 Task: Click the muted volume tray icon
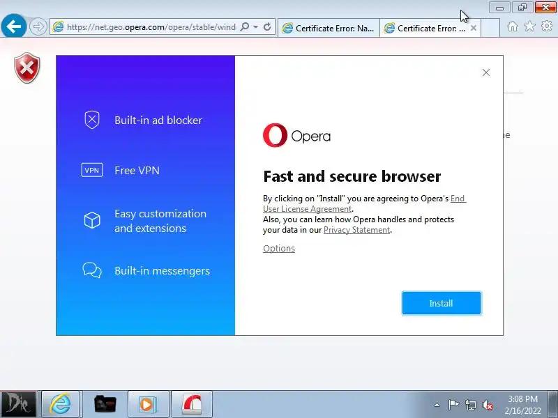pos(487,405)
